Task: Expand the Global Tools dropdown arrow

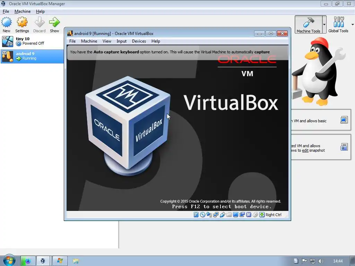Action: (353, 25)
